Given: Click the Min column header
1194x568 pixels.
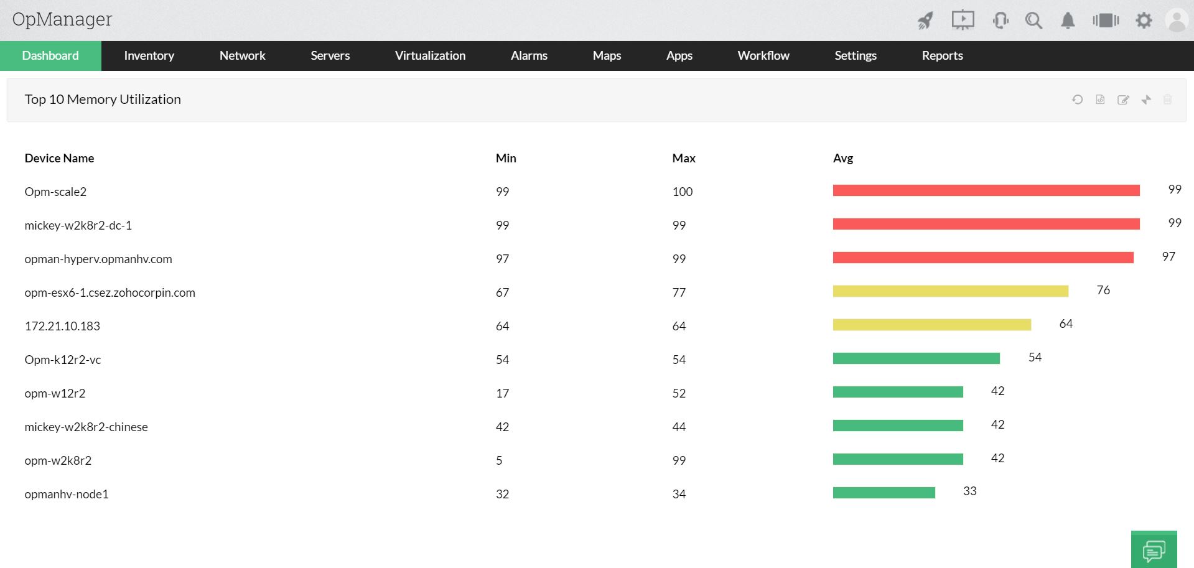Looking at the screenshot, I should coord(506,158).
